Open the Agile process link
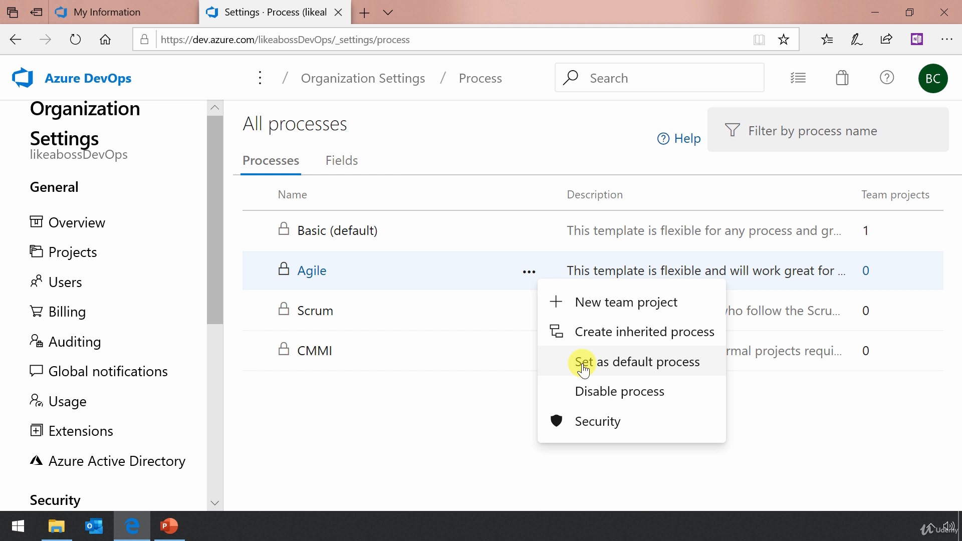 [x=312, y=270]
